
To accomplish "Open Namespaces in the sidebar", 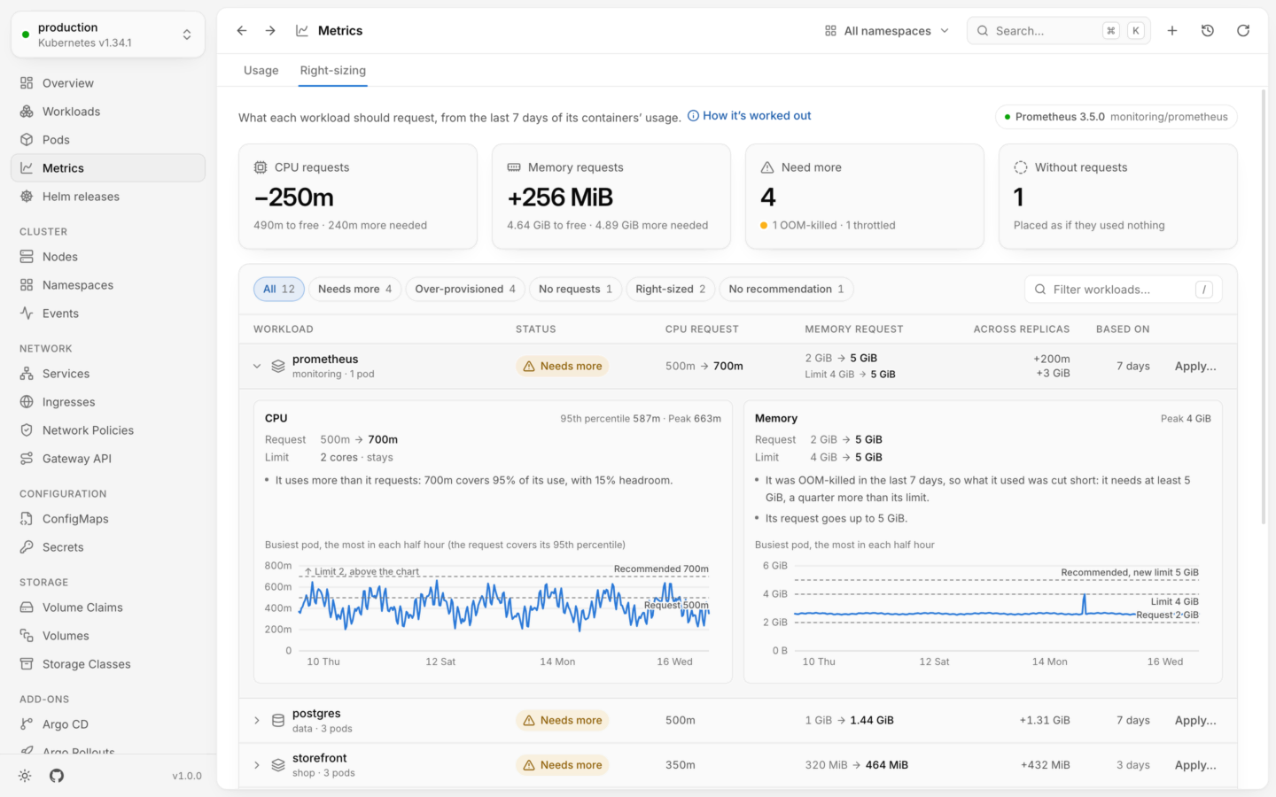I will [x=108, y=285].
